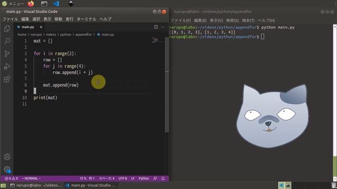
Task: Open the notifications bell in status bar
Action: [163, 178]
